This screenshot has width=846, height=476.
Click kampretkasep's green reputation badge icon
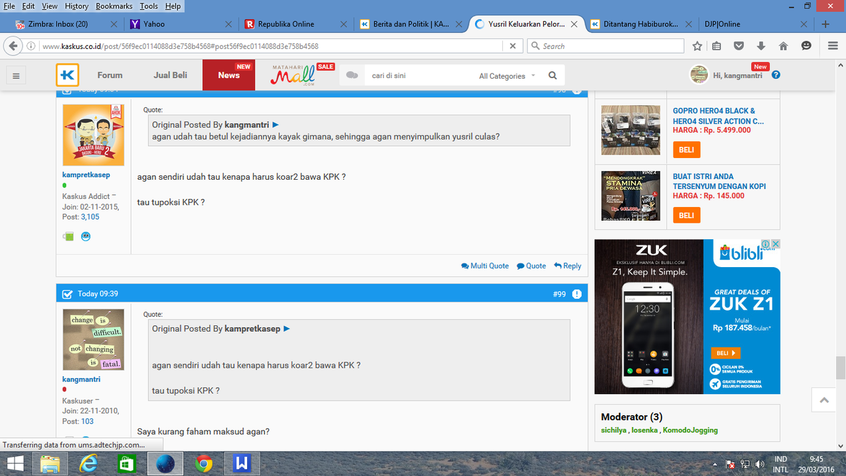(x=68, y=237)
